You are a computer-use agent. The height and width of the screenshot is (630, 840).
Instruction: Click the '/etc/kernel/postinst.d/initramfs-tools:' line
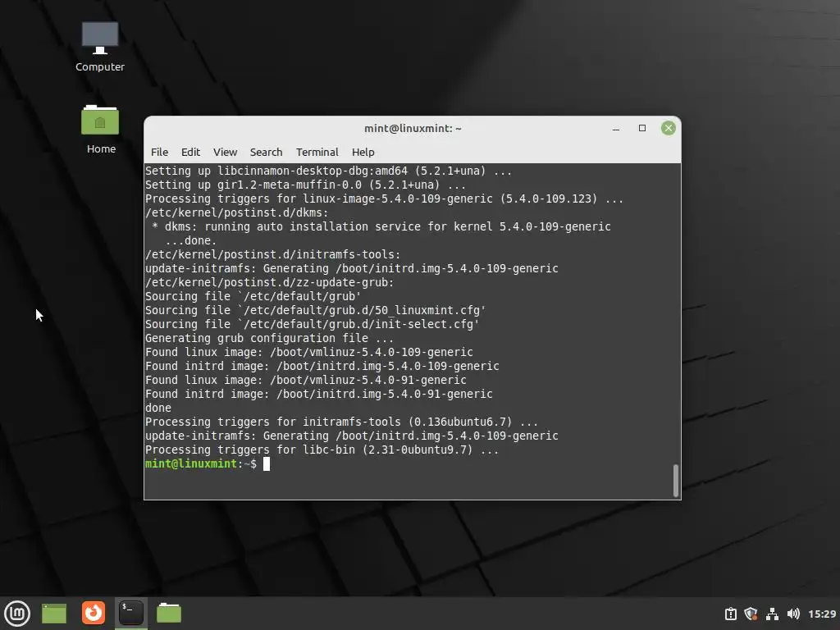tap(272, 255)
